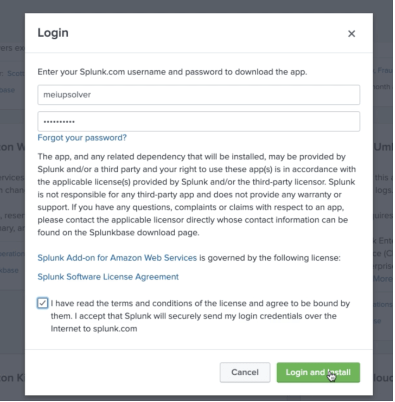Image resolution: width=395 pixels, height=402 pixels.
Task: Click the username field containing meiupsolver
Action: coord(198,95)
